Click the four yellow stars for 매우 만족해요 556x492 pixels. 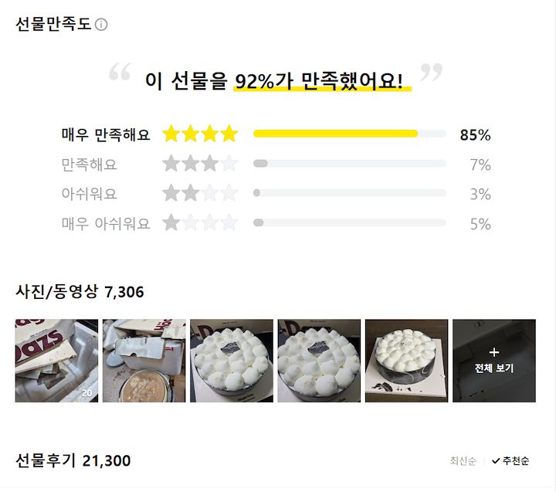pos(200,134)
